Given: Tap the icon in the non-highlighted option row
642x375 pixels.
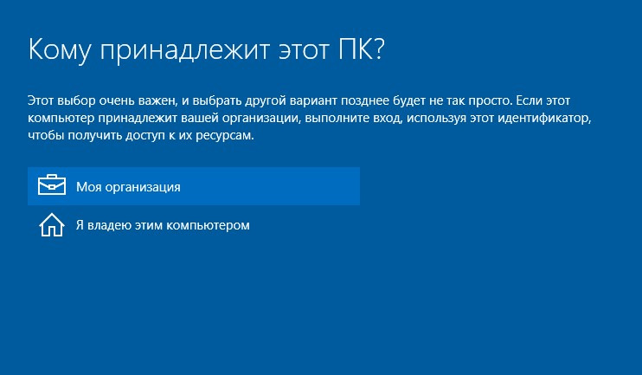Looking at the screenshot, I should [52, 225].
